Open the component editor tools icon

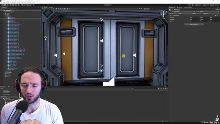click(x=140, y=9)
